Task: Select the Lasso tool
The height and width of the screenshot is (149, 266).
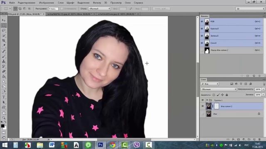Action: pos(4,30)
